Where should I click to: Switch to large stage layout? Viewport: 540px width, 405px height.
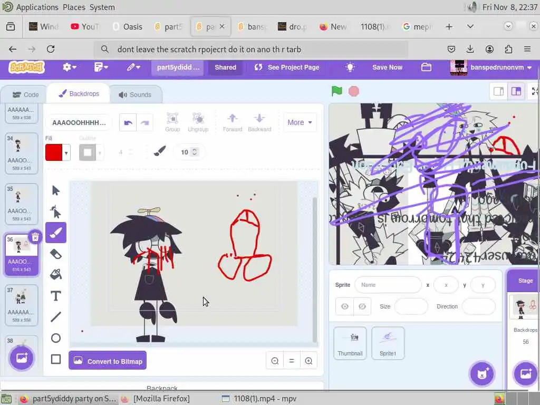pos(516,91)
